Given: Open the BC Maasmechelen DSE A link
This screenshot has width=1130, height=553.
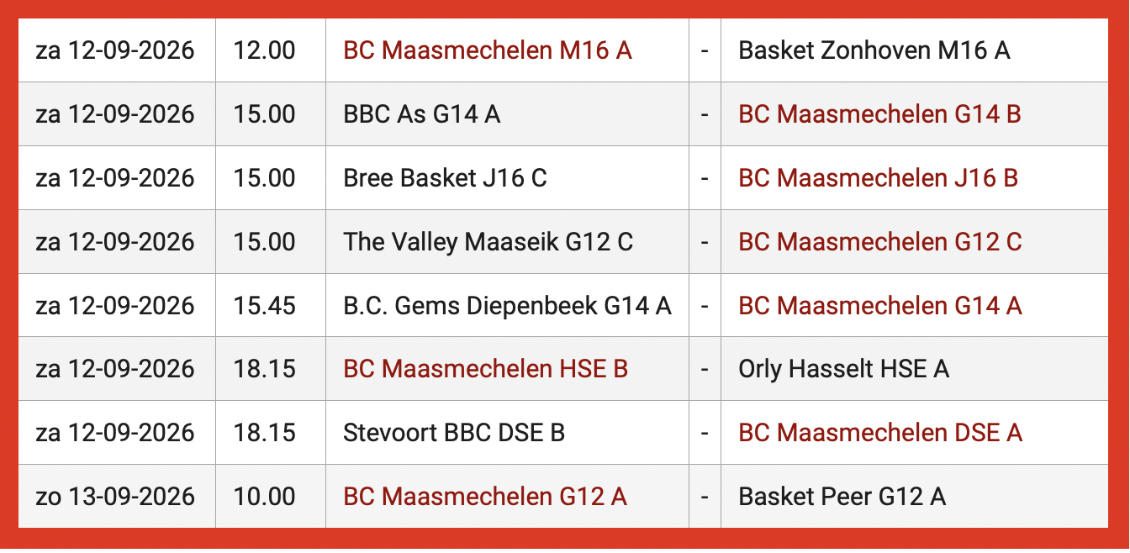Looking at the screenshot, I should point(879,433).
